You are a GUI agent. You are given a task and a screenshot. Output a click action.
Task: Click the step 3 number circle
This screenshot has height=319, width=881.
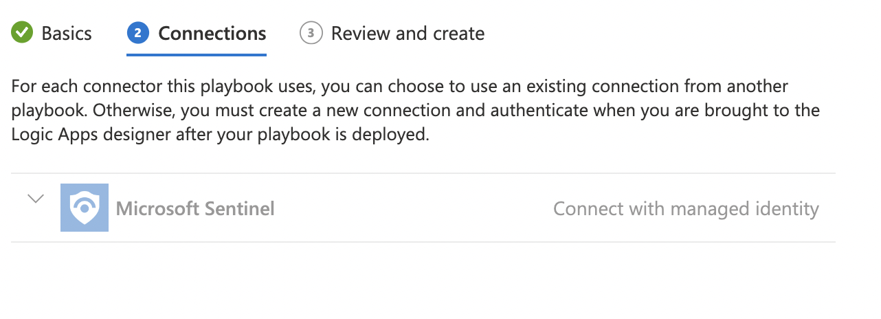pyautogui.click(x=311, y=33)
